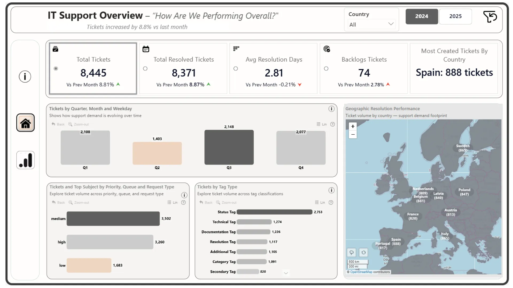Select the Backlogs Tickets radio button
Image resolution: width=513 pixels, height=288 pixels.
pos(326,69)
